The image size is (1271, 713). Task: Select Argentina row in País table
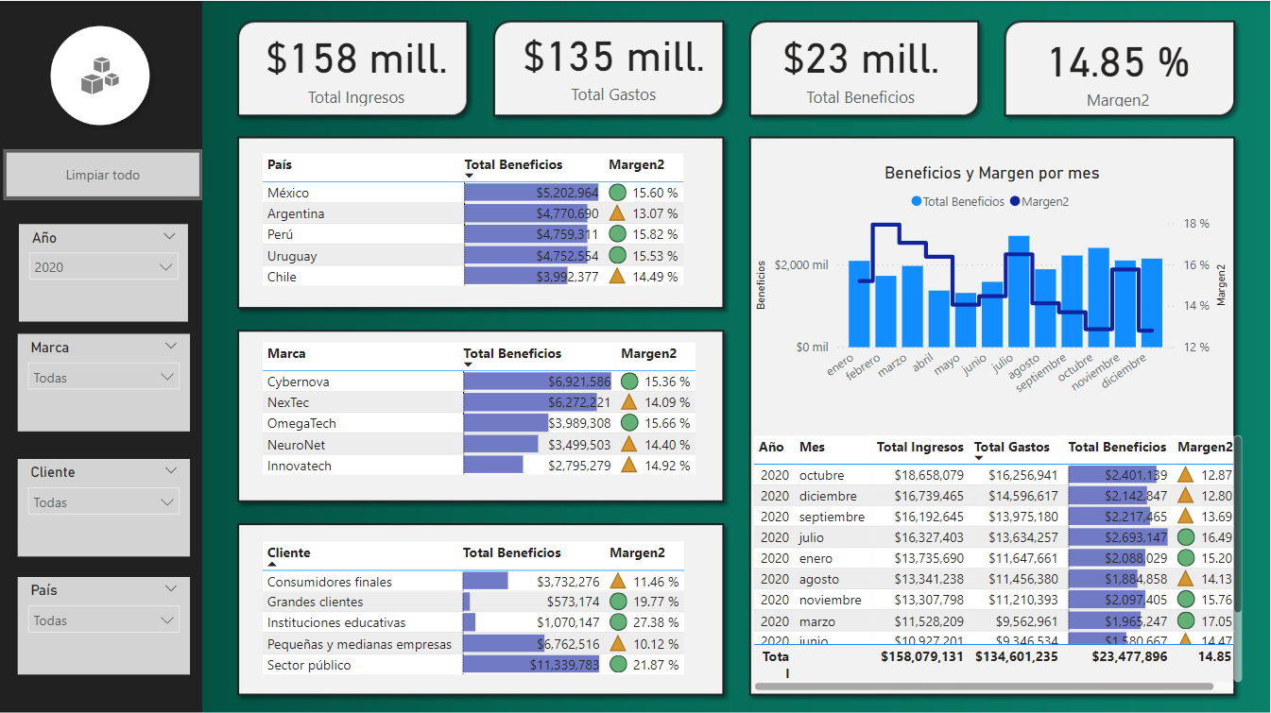tap(472, 213)
